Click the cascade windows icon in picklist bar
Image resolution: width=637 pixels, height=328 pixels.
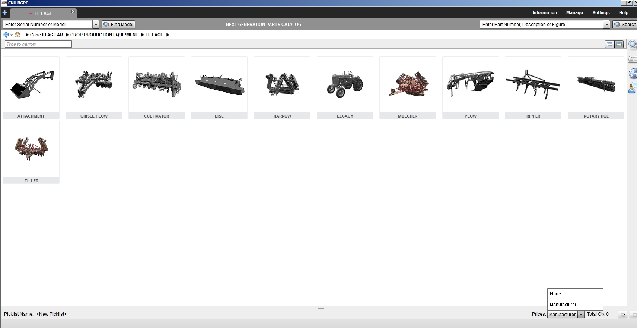coord(622,315)
